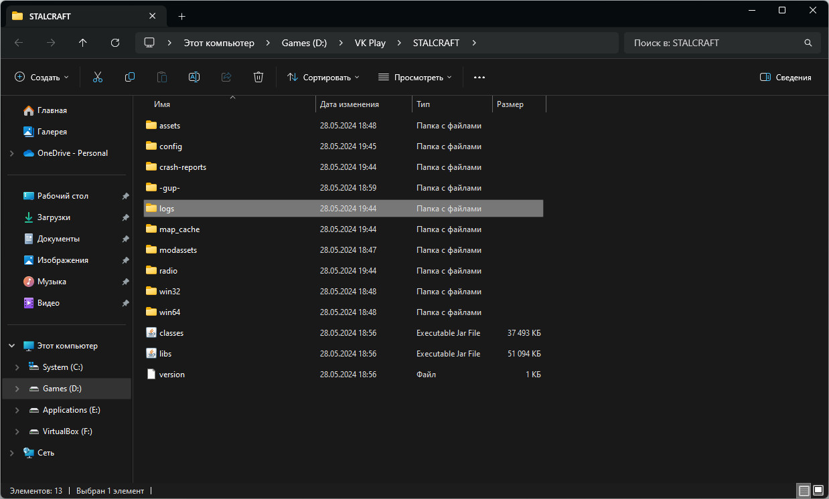Viewport: 829px width, 499px height.
Task: Sort by the Дата изменения column header
Action: pos(350,104)
